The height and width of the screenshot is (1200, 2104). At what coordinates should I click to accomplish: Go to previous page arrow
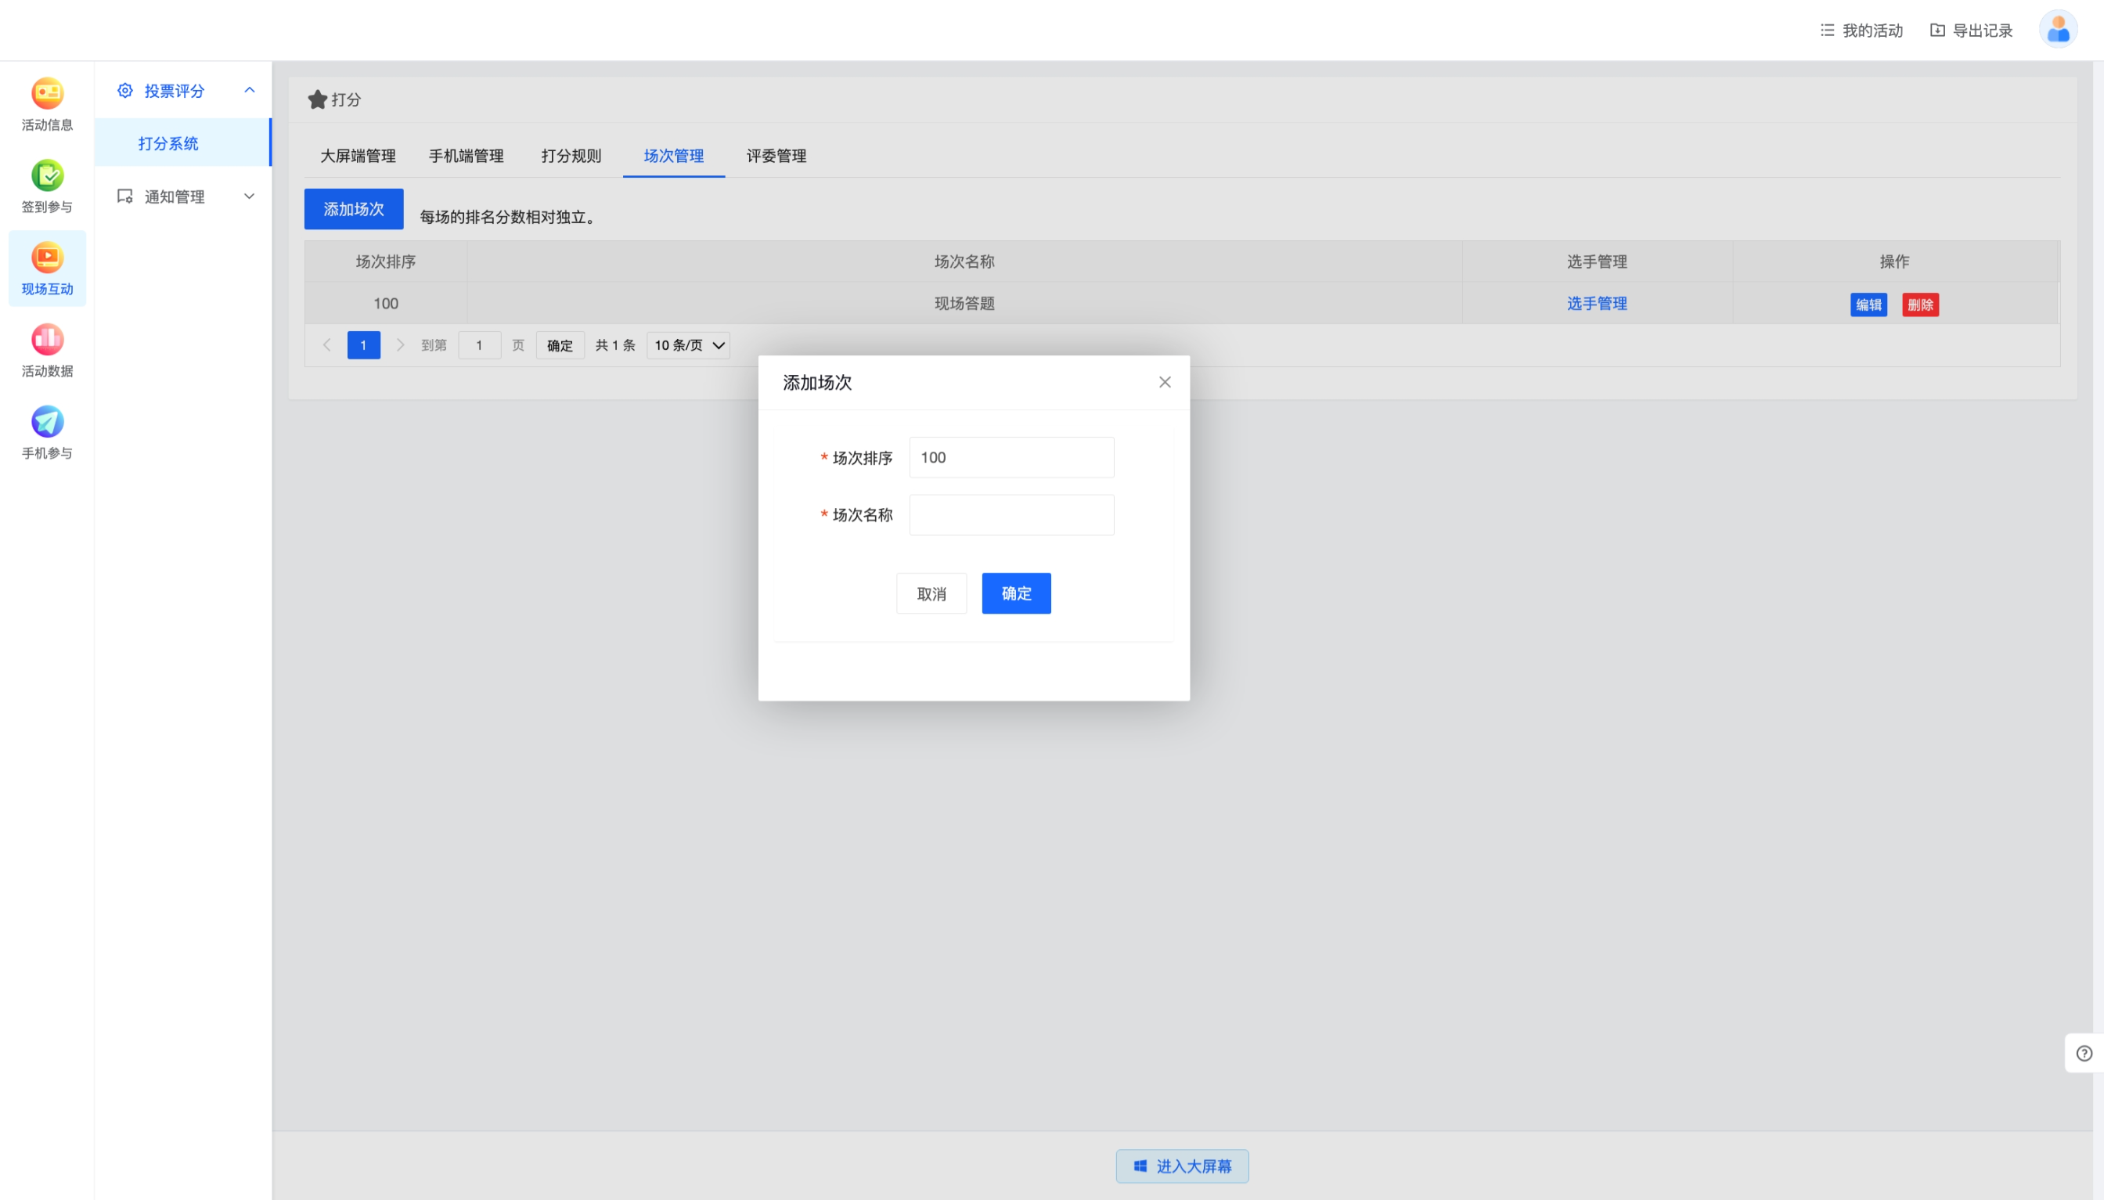click(x=326, y=344)
